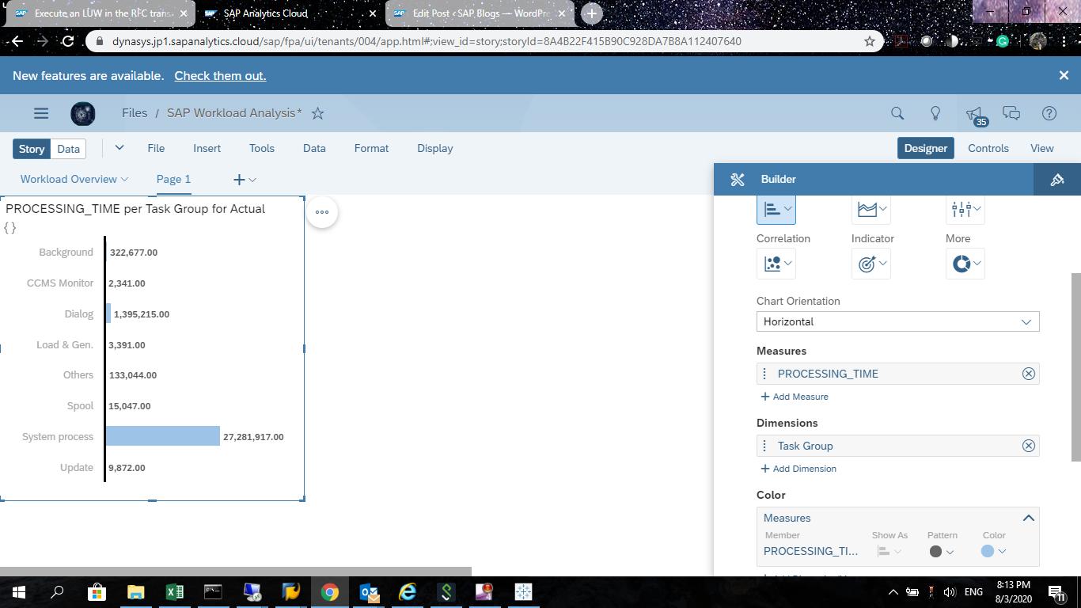Image resolution: width=1081 pixels, height=608 pixels.
Task: Open the Chart Orientation dropdown
Action: click(897, 321)
